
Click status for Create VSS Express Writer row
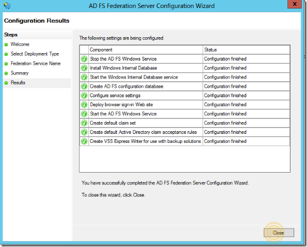[225, 141]
